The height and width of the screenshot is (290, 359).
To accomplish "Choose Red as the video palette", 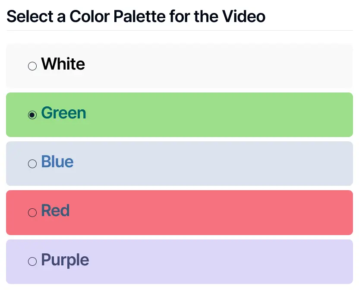I will [32, 213].
